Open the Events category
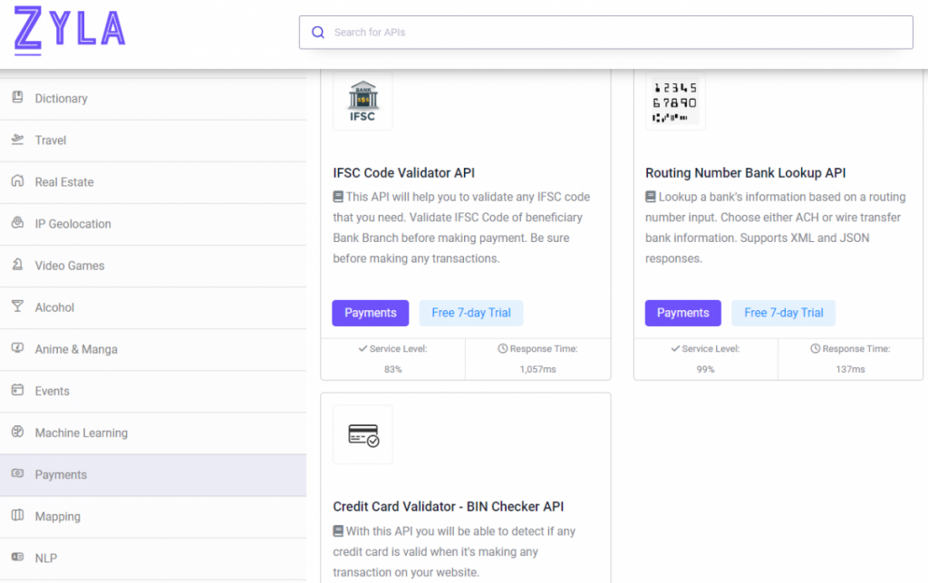 pos(152,392)
